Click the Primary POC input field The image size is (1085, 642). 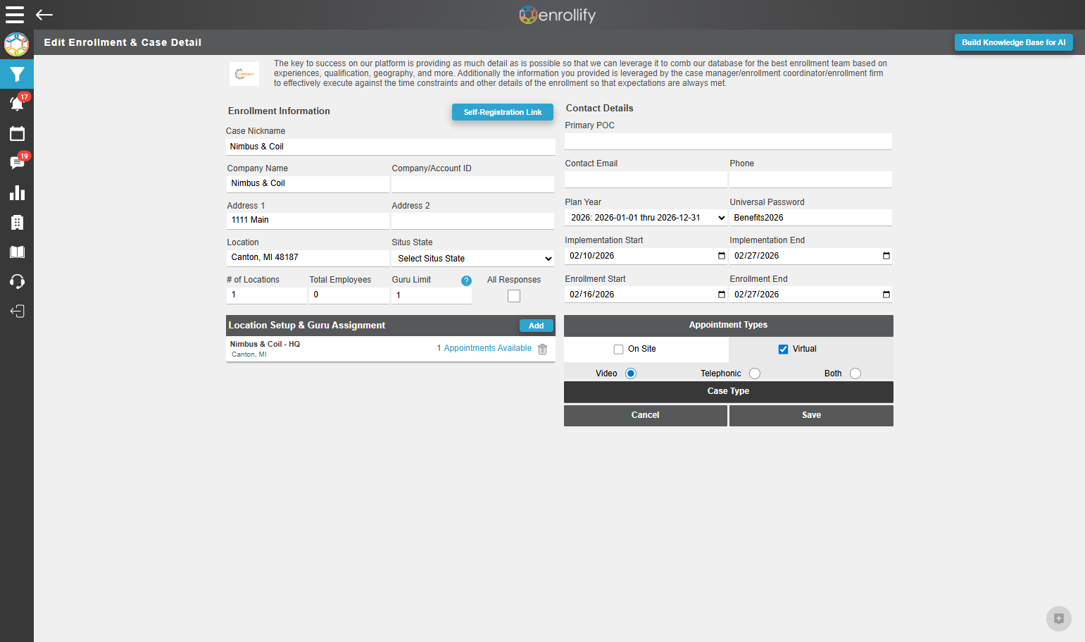pos(728,141)
